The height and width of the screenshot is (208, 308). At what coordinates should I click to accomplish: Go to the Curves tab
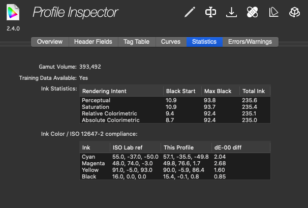(171, 42)
